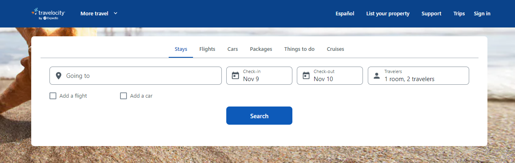Switch the language to Español
Image resolution: width=515 pixels, height=163 pixels.
345,14
